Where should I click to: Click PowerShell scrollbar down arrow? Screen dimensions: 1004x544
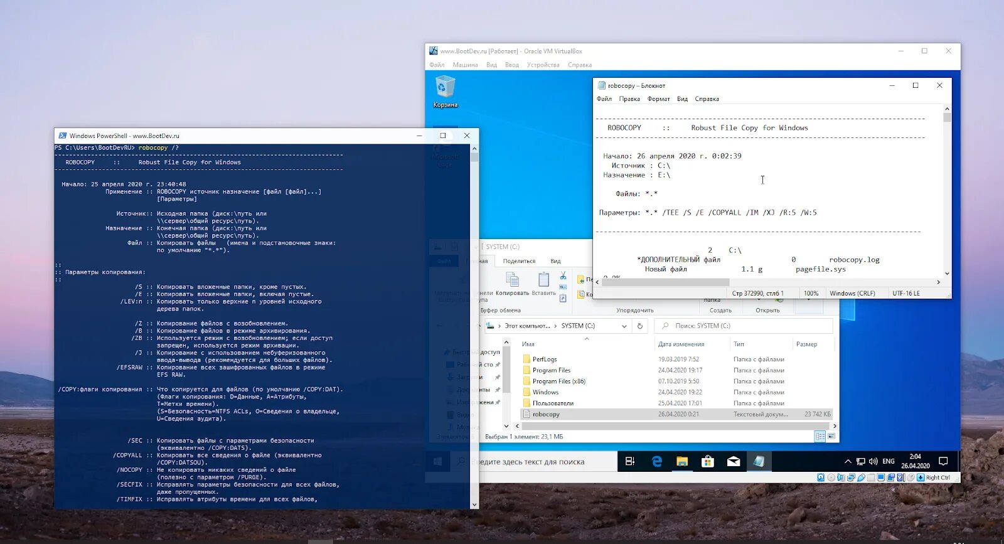(474, 504)
